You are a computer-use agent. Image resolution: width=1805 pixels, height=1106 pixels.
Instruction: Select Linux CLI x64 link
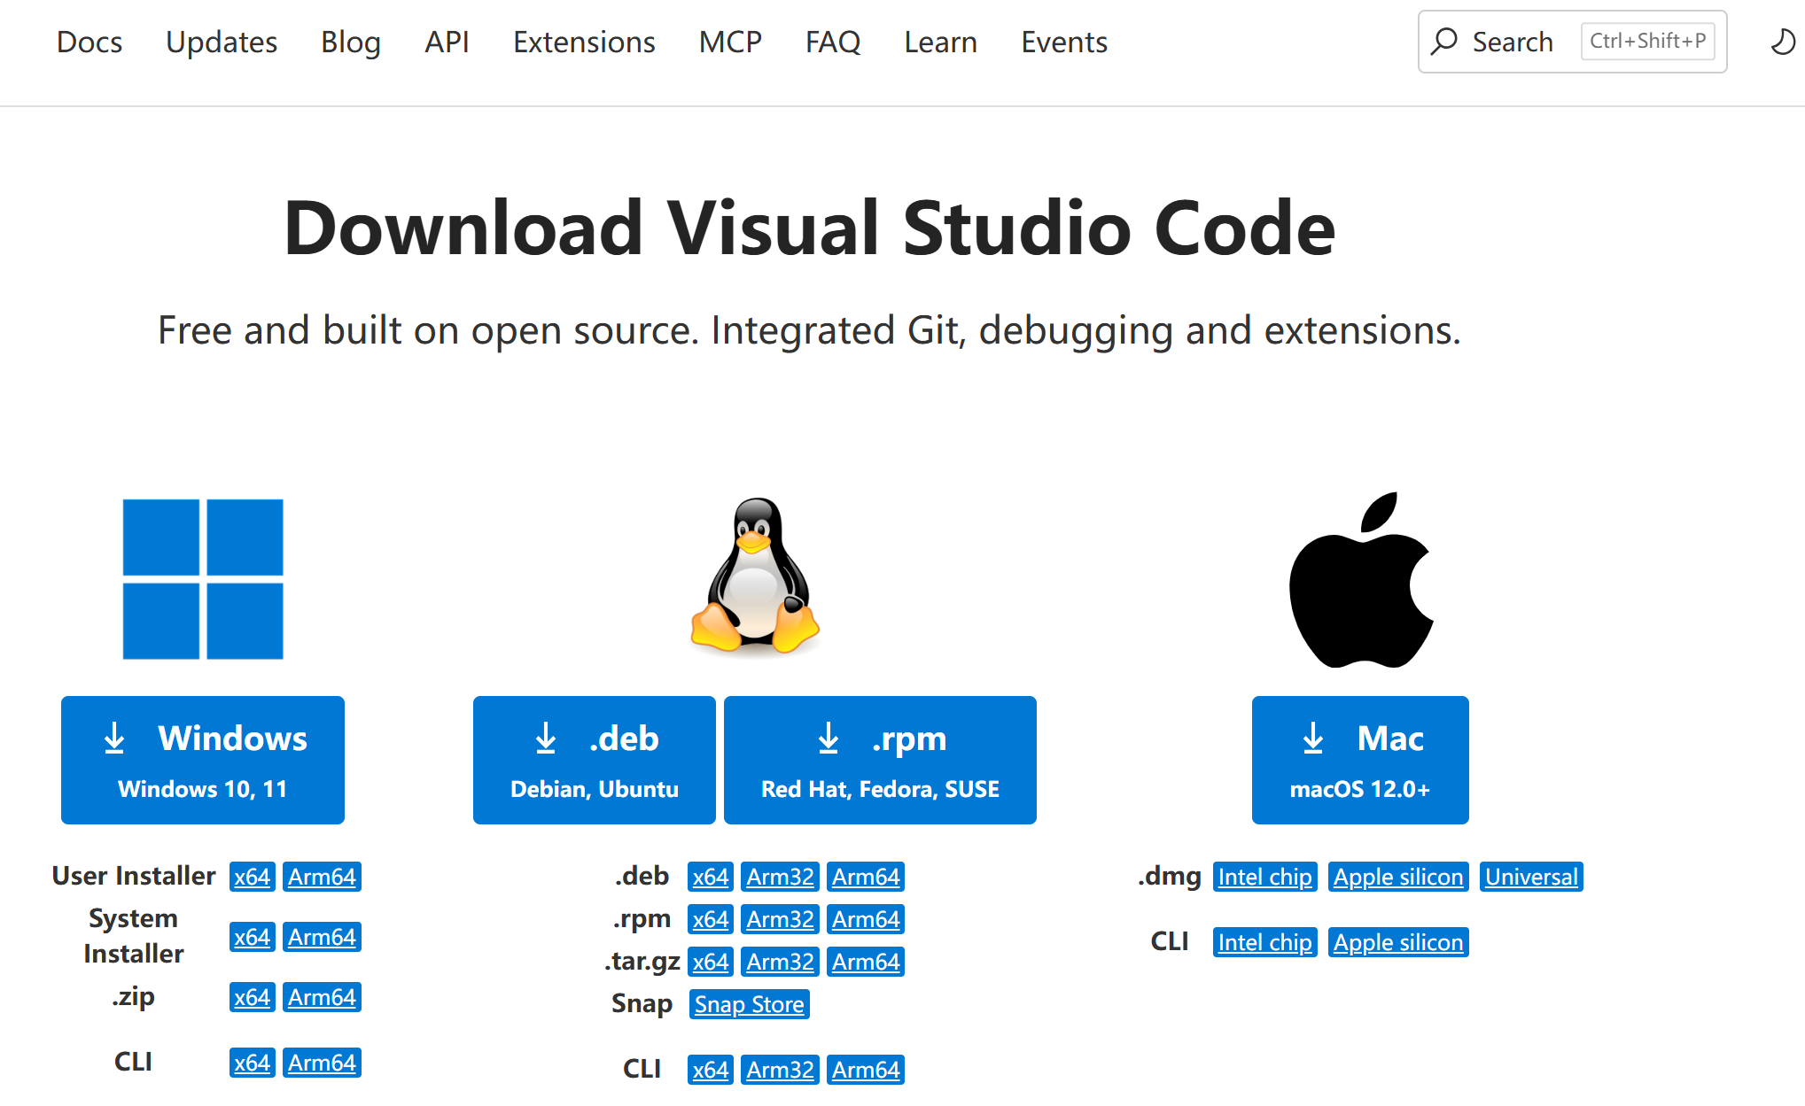[711, 1070]
